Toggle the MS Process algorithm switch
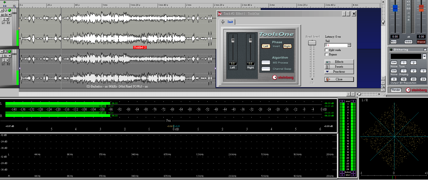This screenshot has width=428, height=180. click(x=266, y=63)
